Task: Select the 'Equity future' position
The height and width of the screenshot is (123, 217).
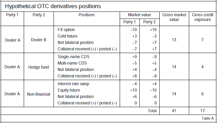Action: coord(69,90)
